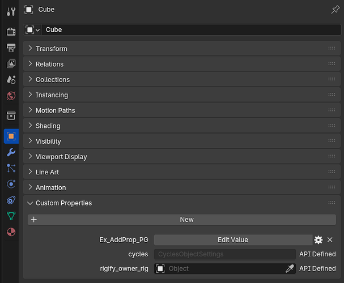The image size is (344, 283).
Task: Open the World properties tab
Action: (11, 96)
